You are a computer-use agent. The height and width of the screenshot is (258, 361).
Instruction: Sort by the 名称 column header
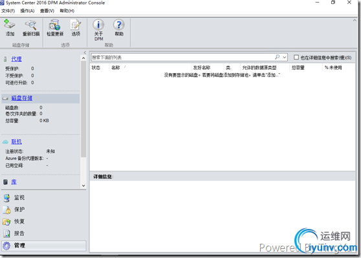tap(116, 68)
